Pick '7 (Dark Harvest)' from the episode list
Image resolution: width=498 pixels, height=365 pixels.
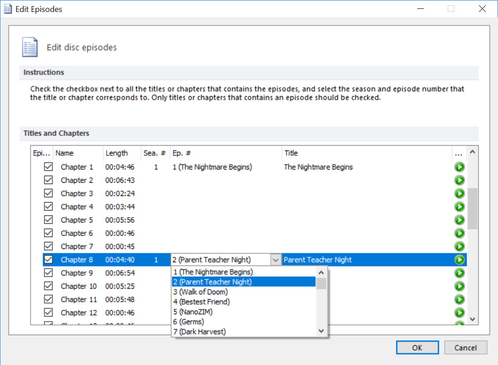click(x=243, y=331)
